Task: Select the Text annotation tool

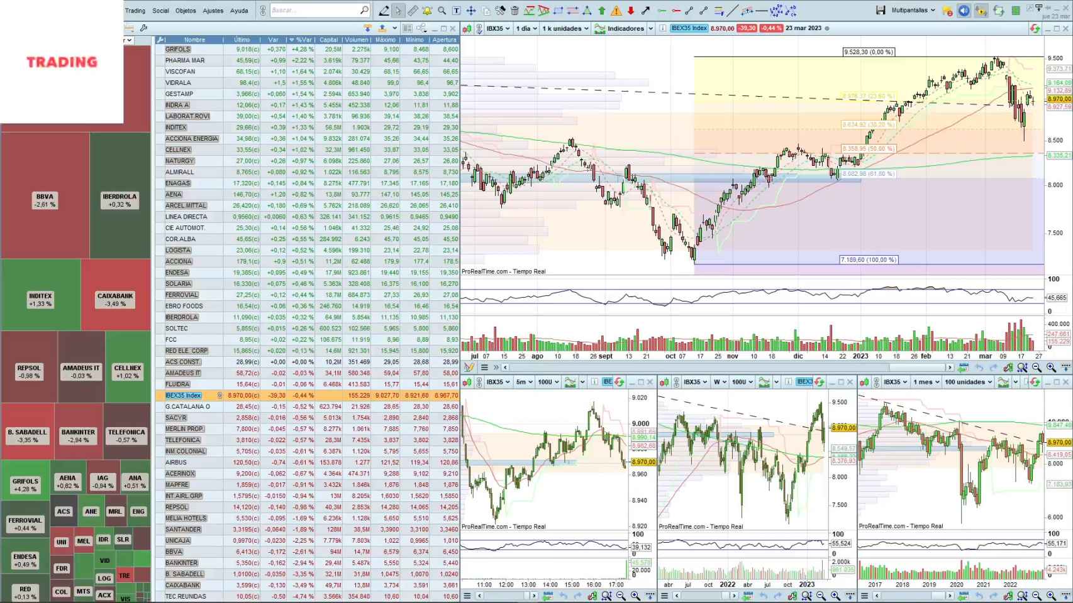Action: 456,10
